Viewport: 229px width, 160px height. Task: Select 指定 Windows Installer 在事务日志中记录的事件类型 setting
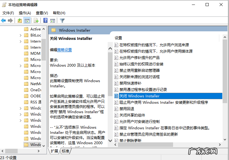click(x=165, y=128)
